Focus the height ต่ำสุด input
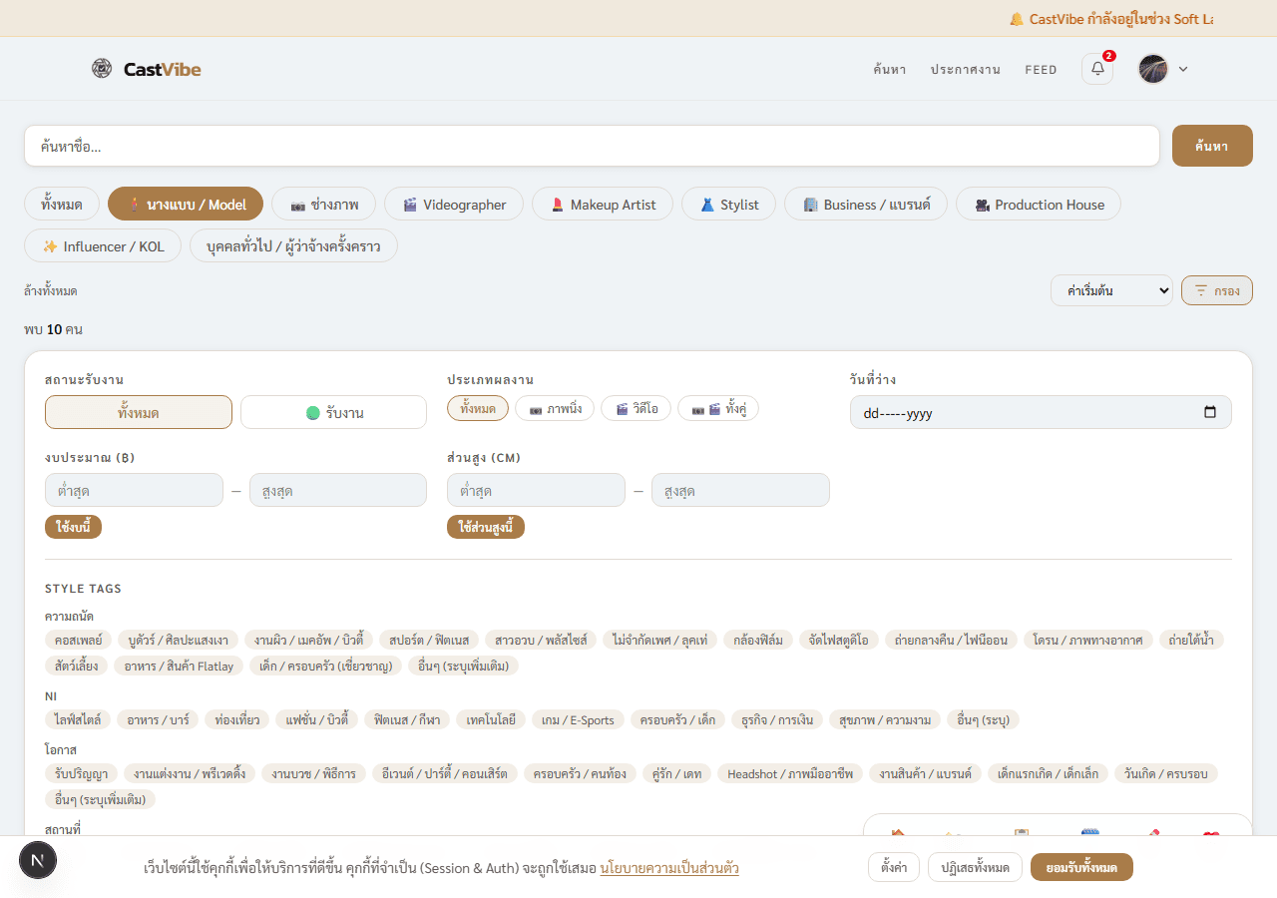This screenshot has width=1277, height=898. (x=536, y=490)
